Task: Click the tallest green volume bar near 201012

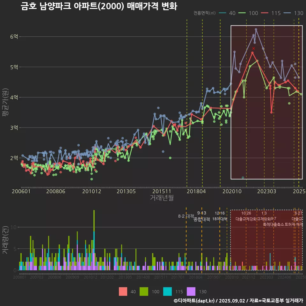Action: coord(94,221)
